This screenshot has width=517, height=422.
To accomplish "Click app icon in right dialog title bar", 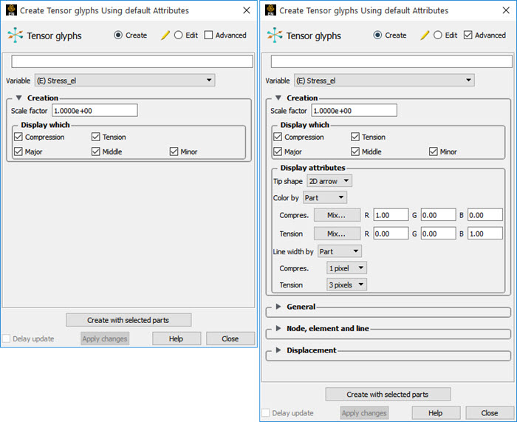I will (271, 10).
